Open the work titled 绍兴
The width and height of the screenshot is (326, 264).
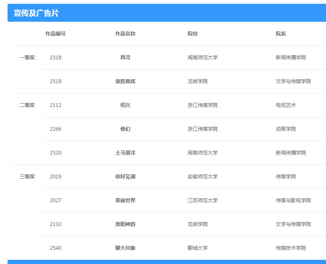pos(125,105)
